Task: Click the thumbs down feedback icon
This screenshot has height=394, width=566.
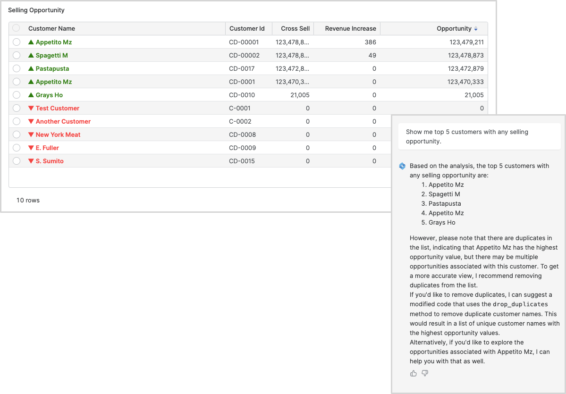Action: [425, 373]
